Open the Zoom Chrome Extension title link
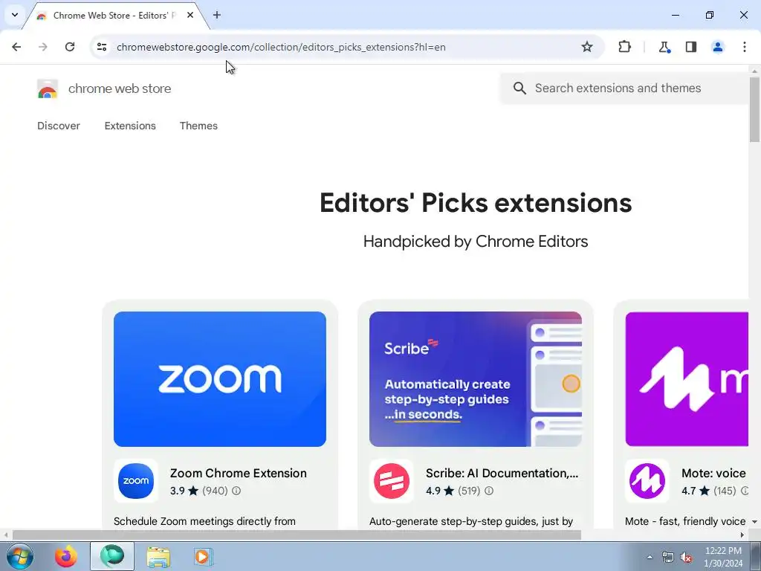 [239, 474]
